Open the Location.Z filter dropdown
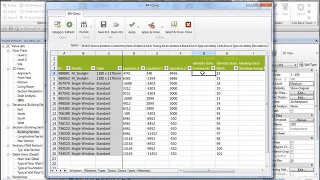 (189, 68)
